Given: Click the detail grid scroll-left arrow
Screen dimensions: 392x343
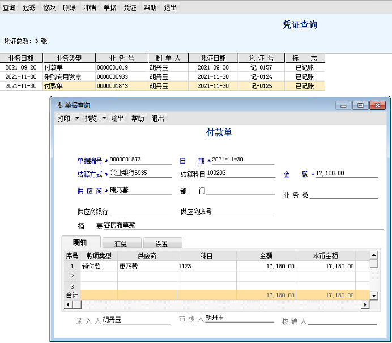Looking at the screenshot, I should [68, 305].
